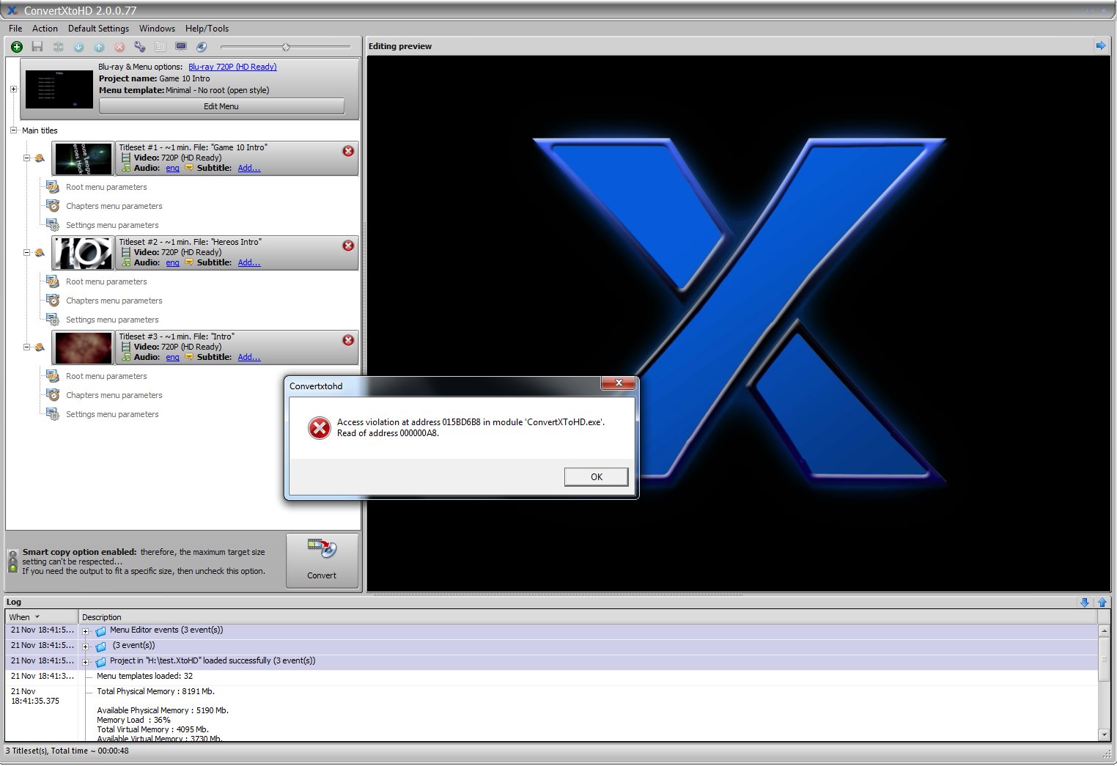The image size is (1117, 766).
Task: Sort log by When column header
Action: tap(41, 617)
